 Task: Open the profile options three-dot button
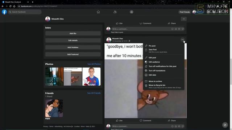pos(184,19)
